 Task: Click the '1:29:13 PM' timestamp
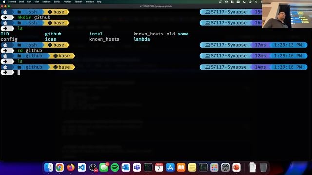(x=288, y=45)
